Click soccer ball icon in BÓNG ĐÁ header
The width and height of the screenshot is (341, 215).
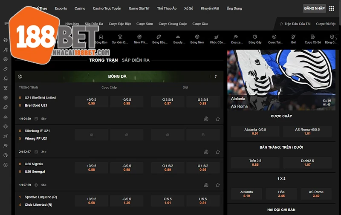point(20,76)
